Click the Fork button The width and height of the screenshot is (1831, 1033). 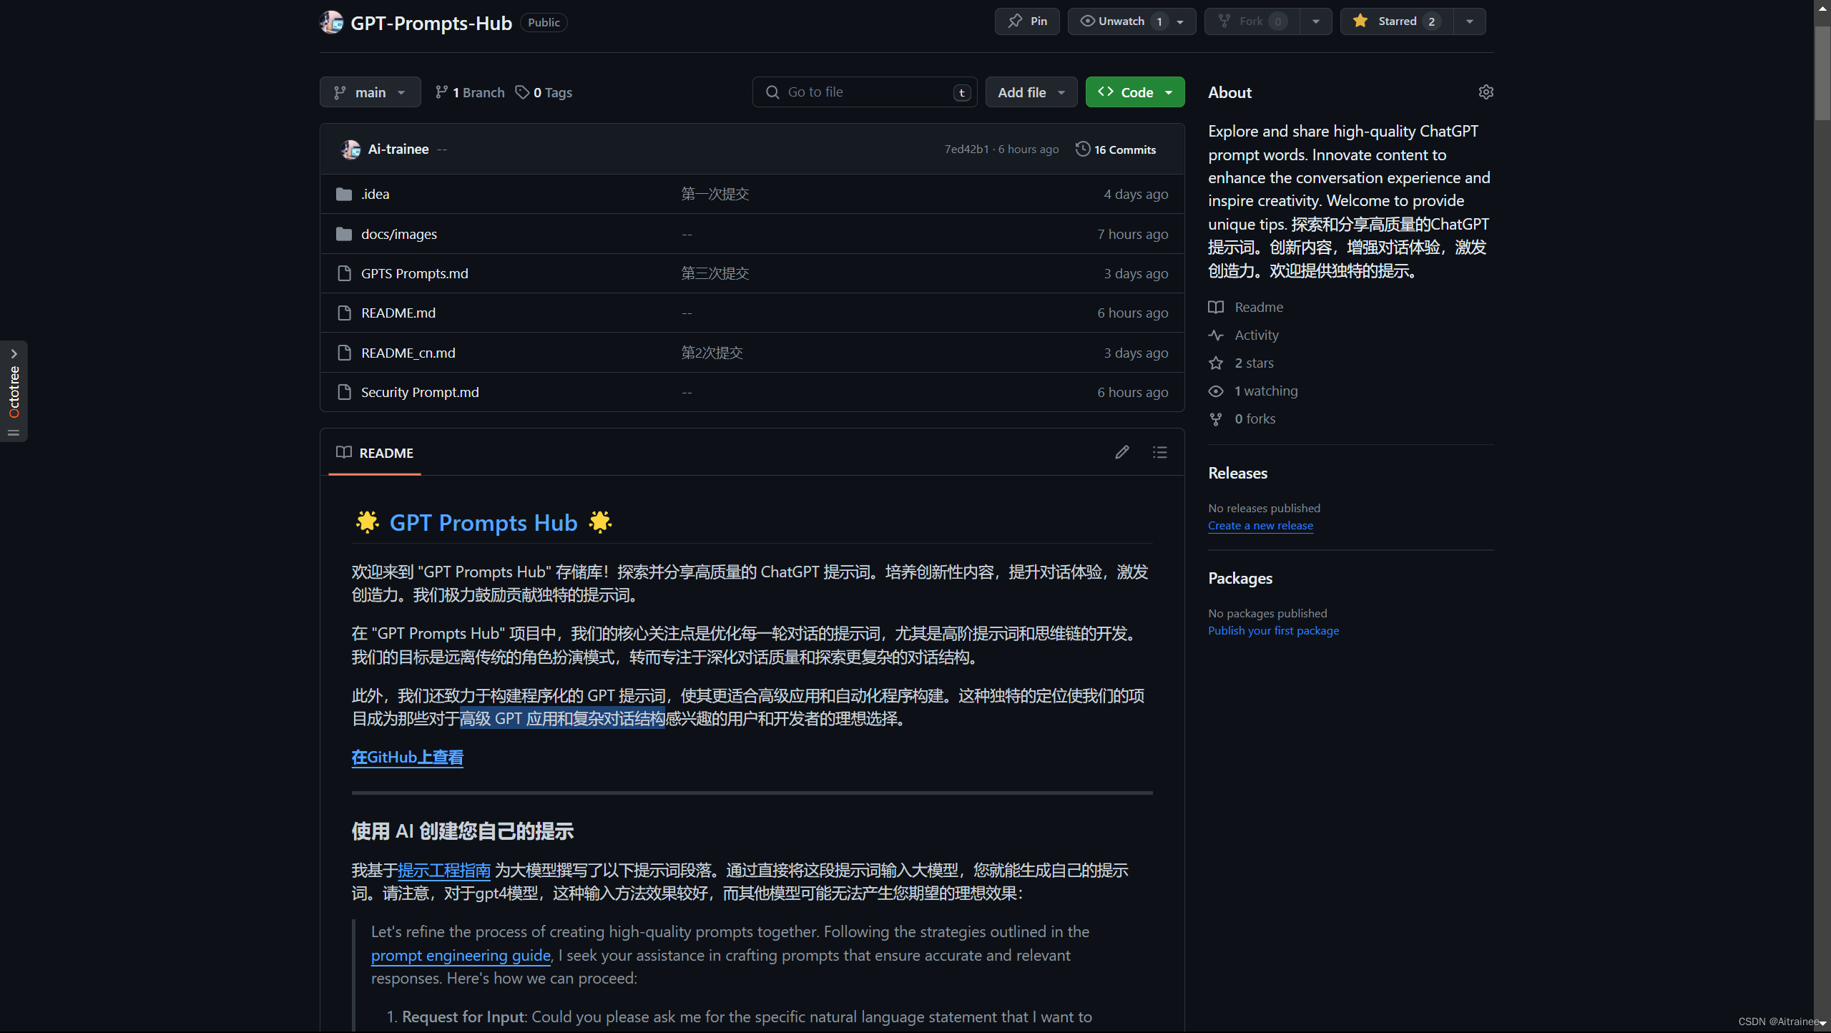coord(1252,21)
